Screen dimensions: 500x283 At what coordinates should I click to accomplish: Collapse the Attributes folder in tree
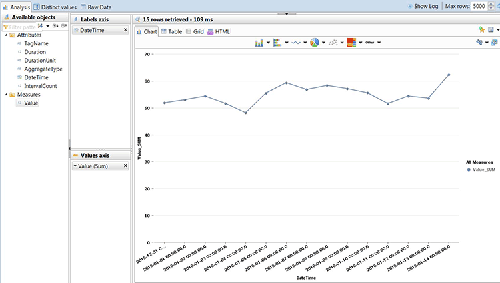point(5,34)
